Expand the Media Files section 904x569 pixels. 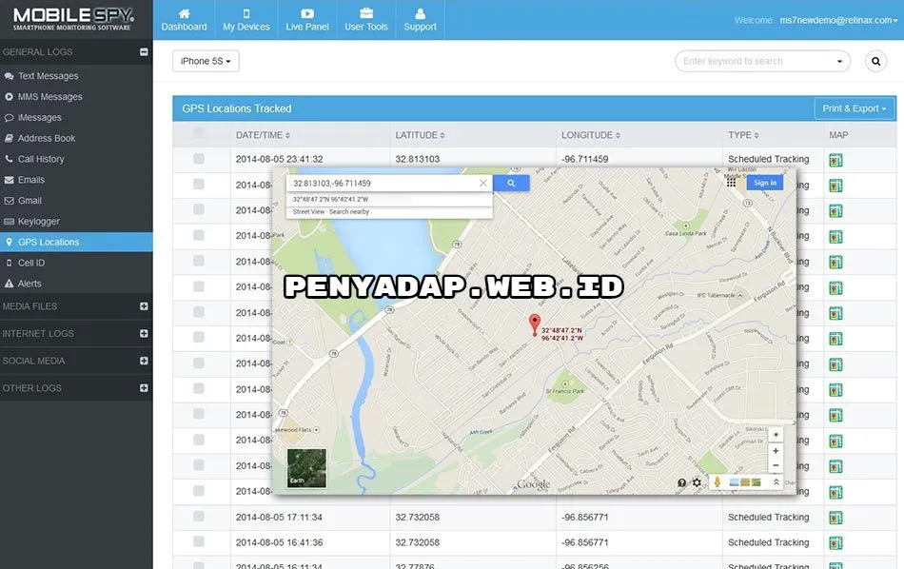tap(144, 306)
